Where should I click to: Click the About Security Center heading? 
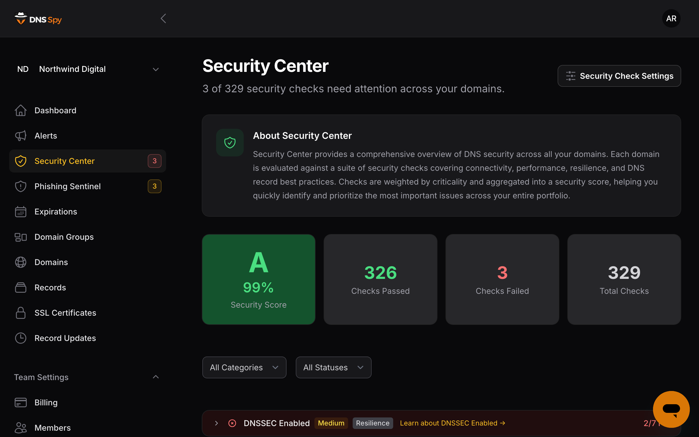pos(302,135)
